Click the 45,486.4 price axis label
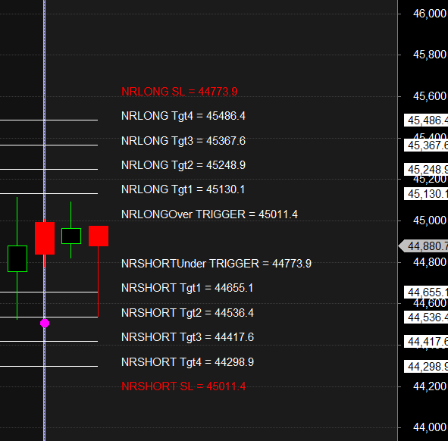Image resolution: width=448 pixels, height=441 pixels. (x=426, y=120)
